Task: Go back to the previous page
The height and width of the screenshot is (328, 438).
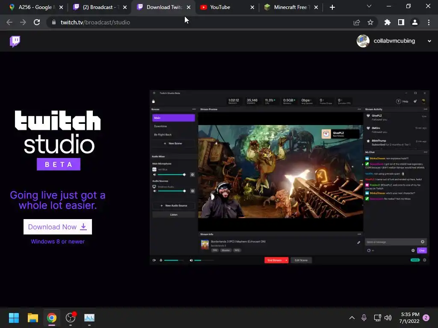Action: pos(9,22)
